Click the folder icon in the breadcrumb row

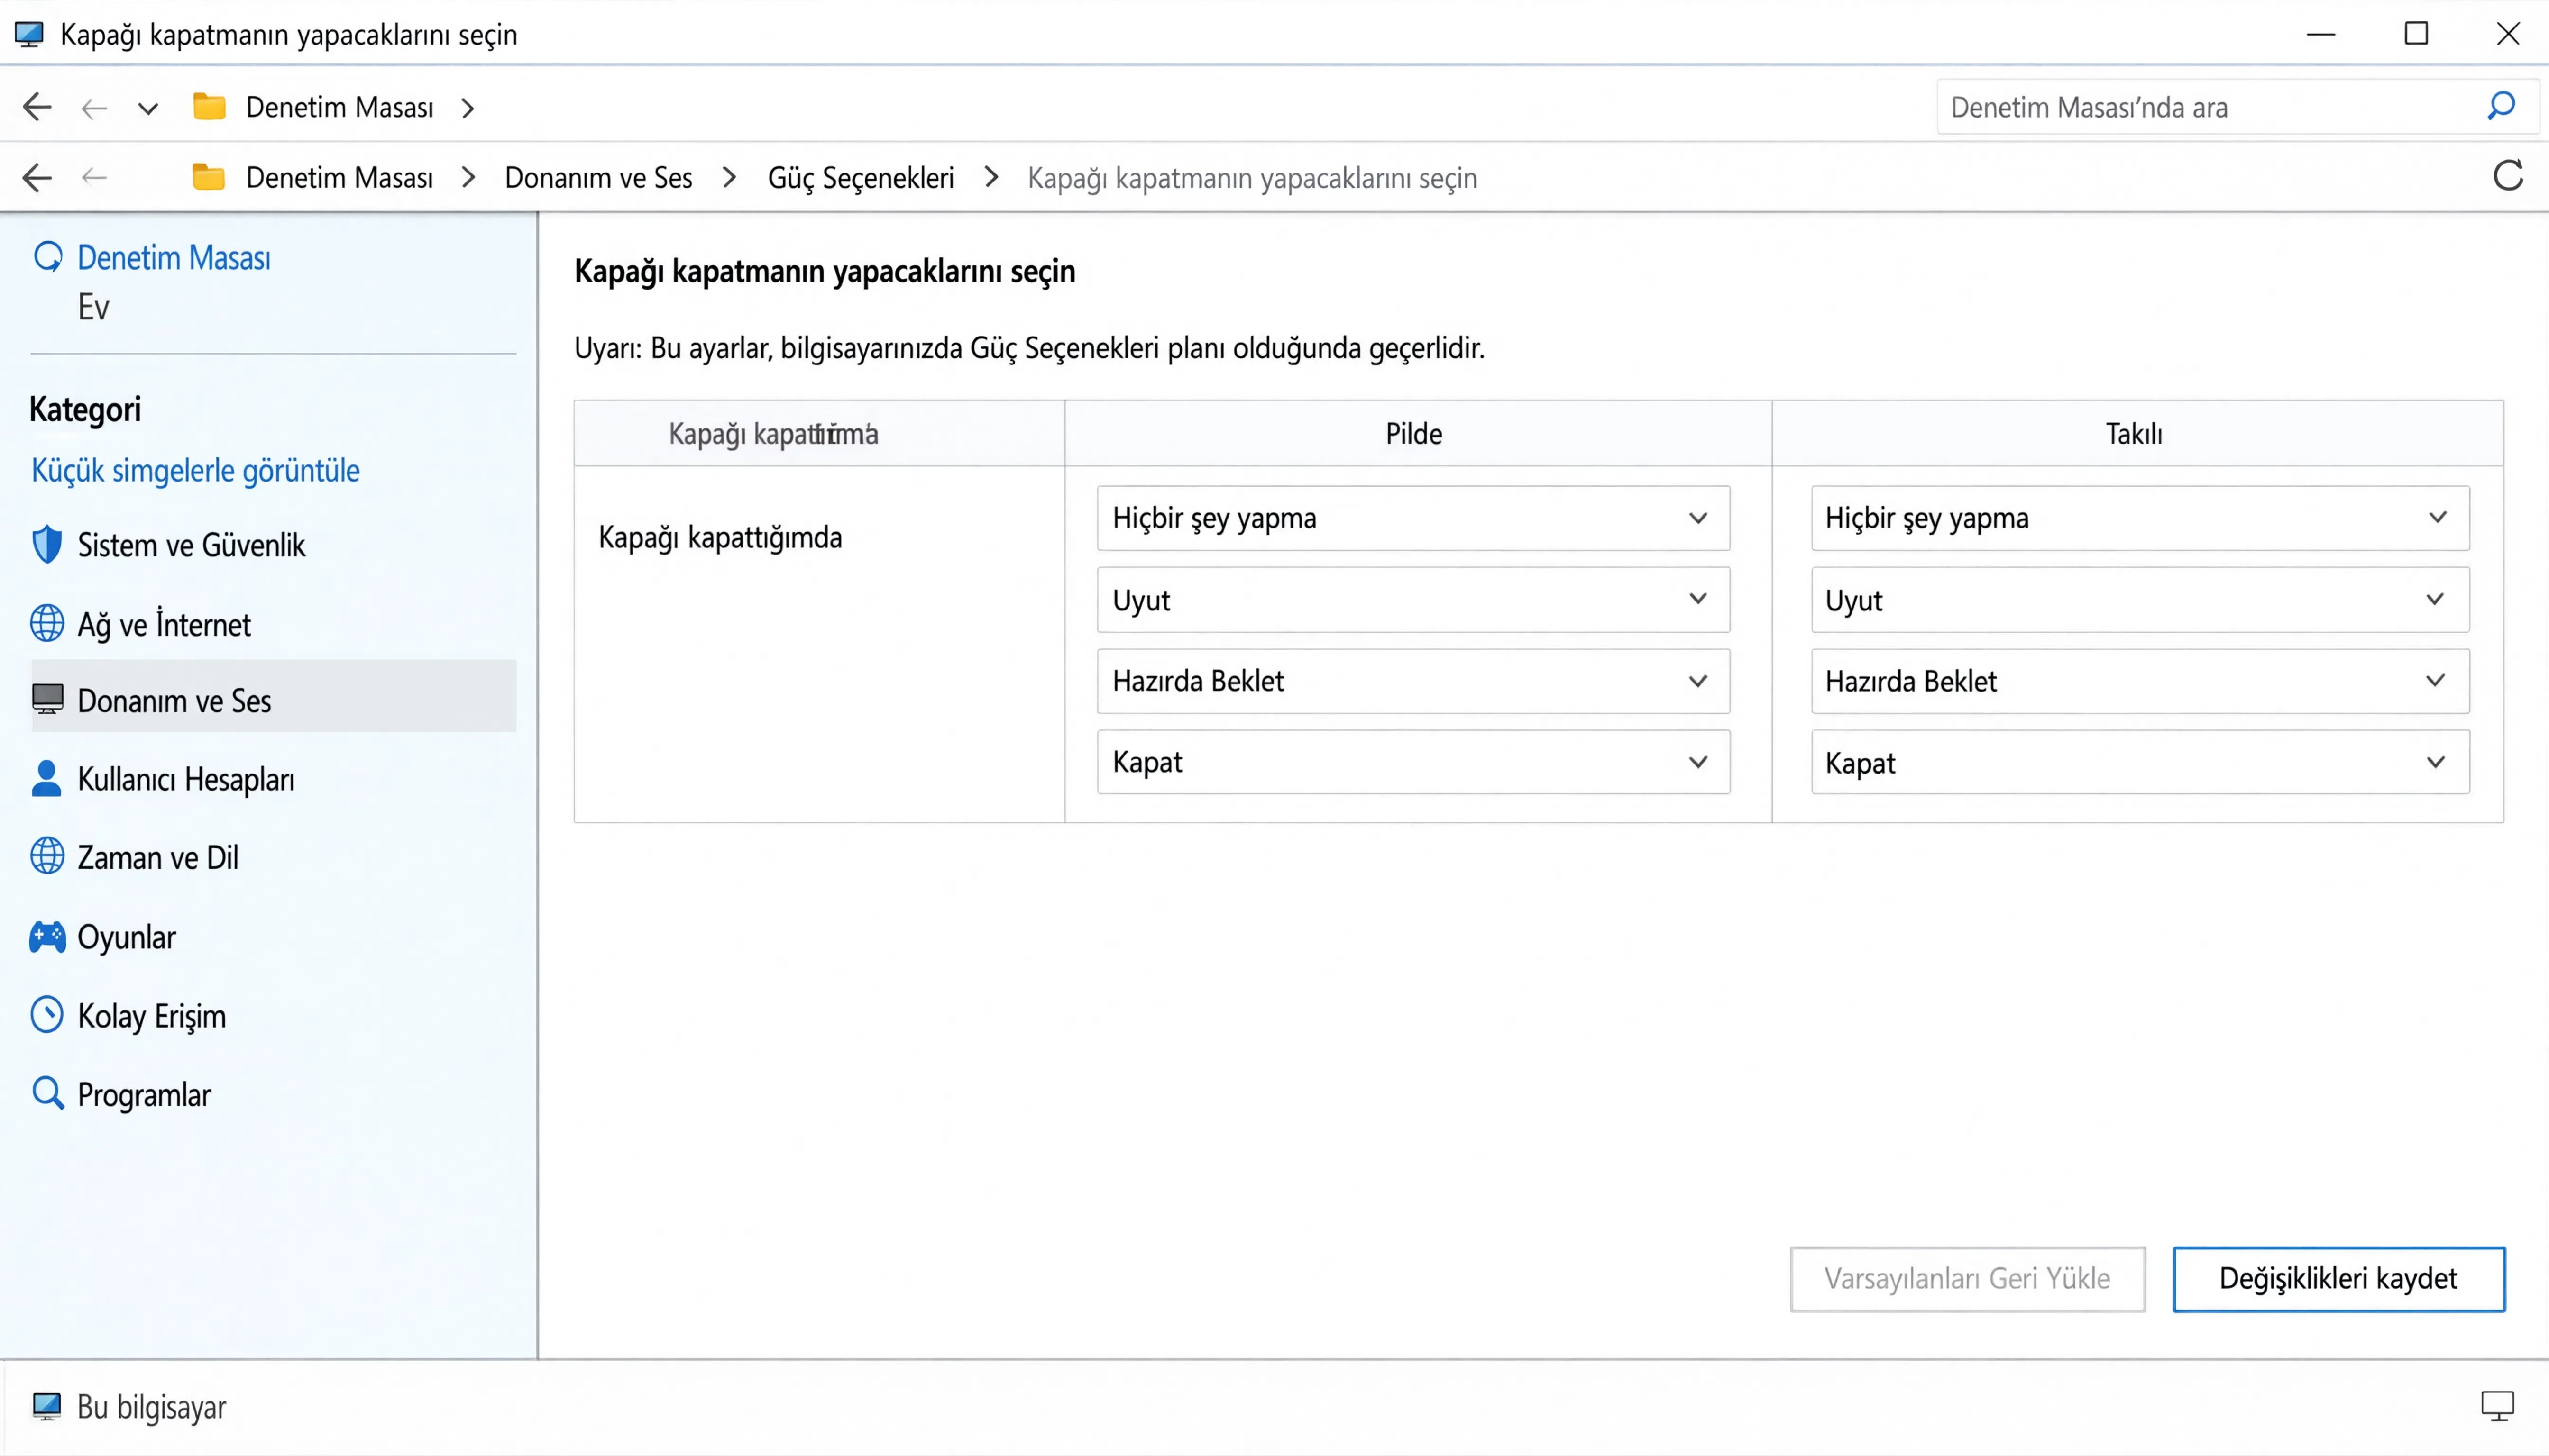click(209, 176)
